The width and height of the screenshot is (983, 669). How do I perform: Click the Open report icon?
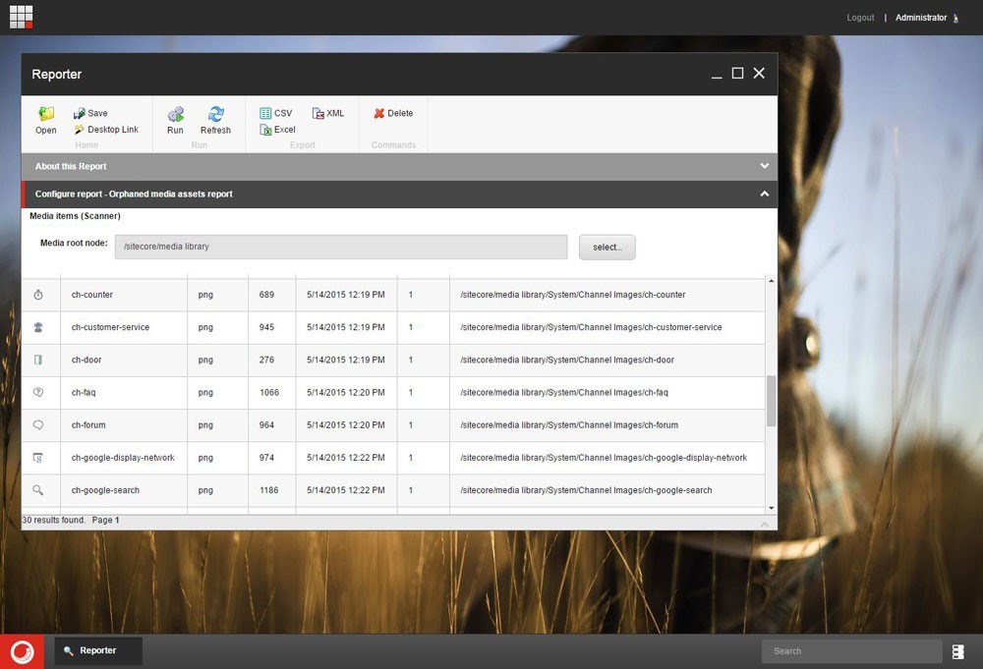click(x=45, y=120)
